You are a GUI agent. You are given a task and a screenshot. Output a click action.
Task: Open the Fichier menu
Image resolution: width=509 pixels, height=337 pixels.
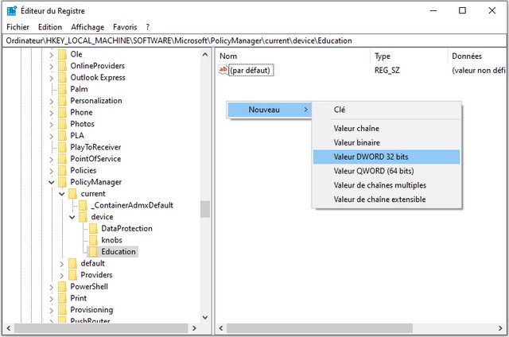click(x=17, y=27)
